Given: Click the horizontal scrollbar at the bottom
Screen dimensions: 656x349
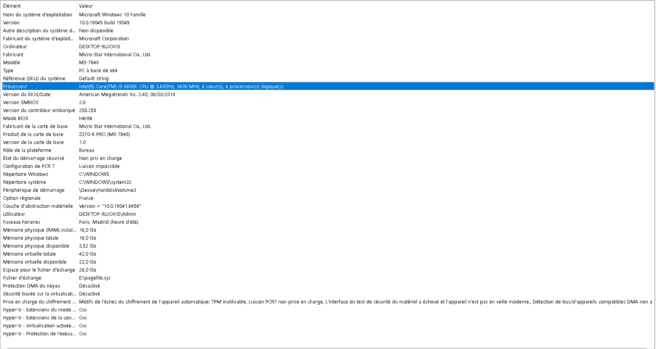Looking at the screenshot, I should [327, 347].
